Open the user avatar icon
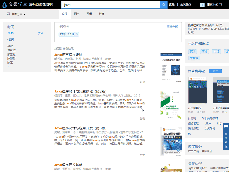 tap(202, 5)
